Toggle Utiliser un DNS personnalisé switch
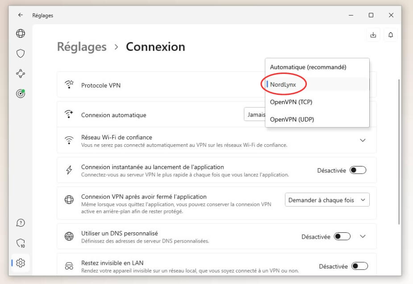The height and width of the screenshot is (284, 413). [x=342, y=236]
